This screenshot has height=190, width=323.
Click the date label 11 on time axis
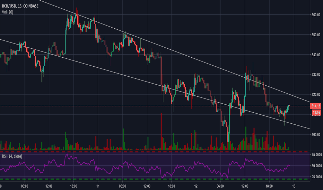98,186
